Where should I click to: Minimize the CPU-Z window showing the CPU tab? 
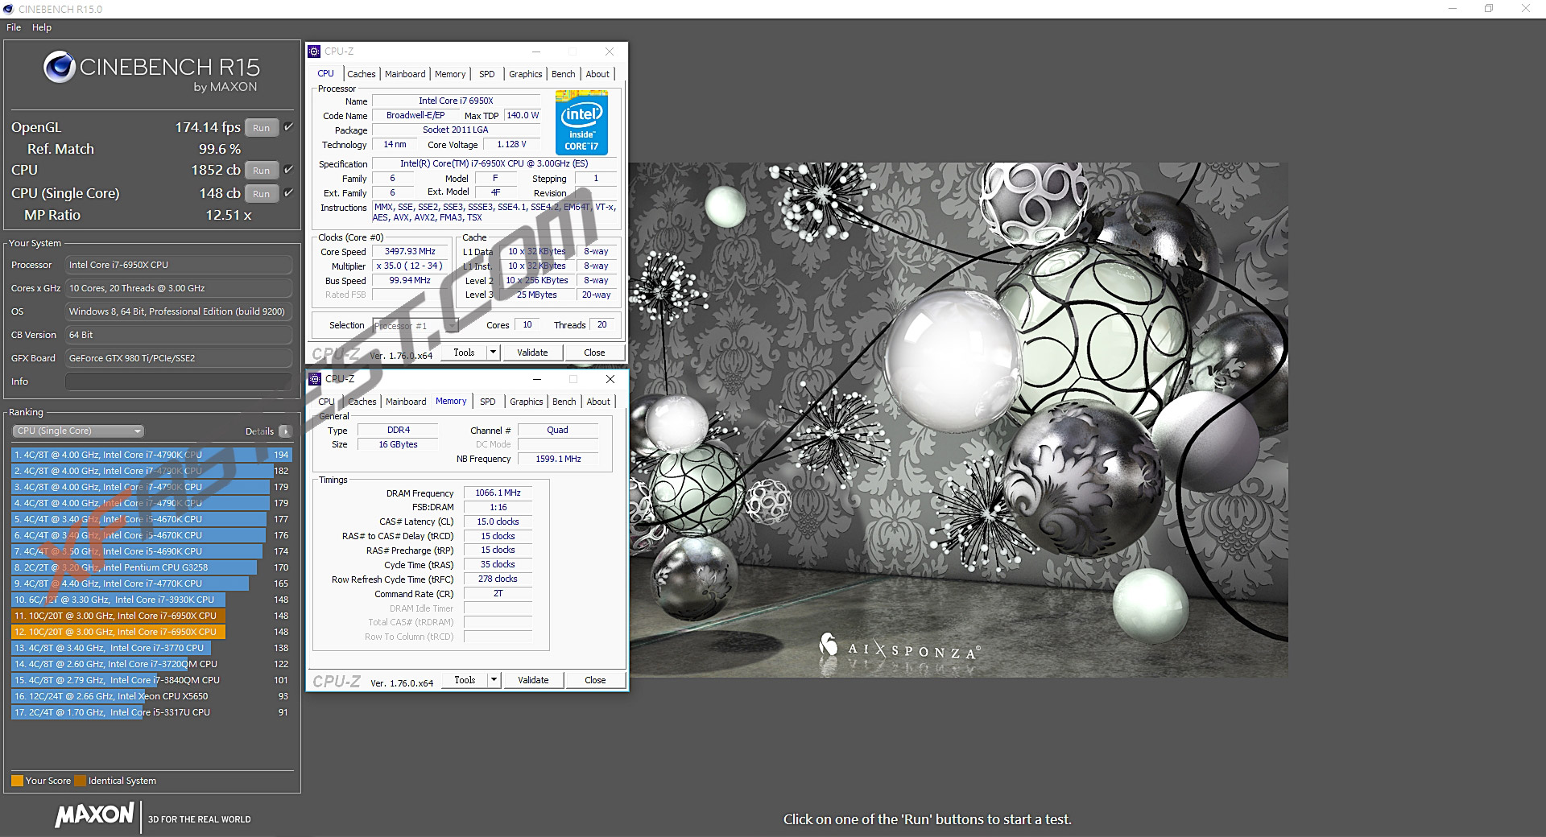click(x=537, y=52)
